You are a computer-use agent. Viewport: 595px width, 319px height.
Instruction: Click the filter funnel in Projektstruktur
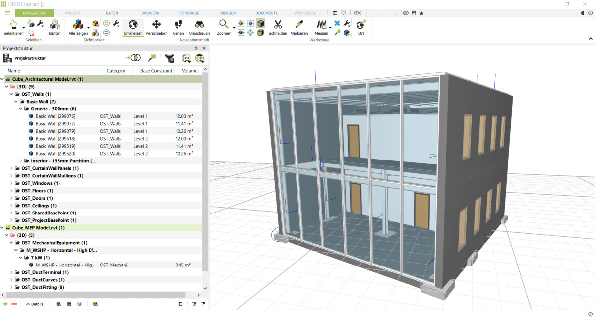tap(169, 58)
